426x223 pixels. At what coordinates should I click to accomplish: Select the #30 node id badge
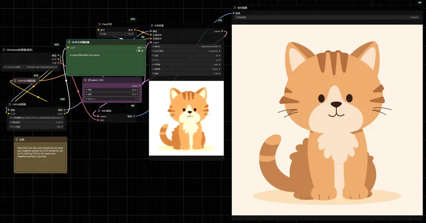[x=57, y=45]
